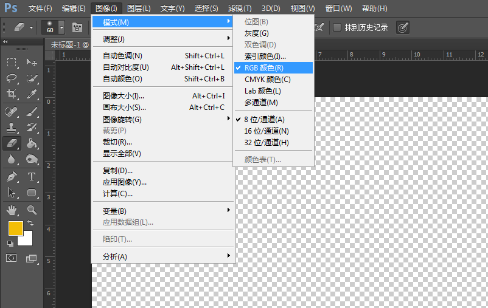488x308 pixels.
Task: Select the Clone Stamp tool
Action: click(12, 128)
